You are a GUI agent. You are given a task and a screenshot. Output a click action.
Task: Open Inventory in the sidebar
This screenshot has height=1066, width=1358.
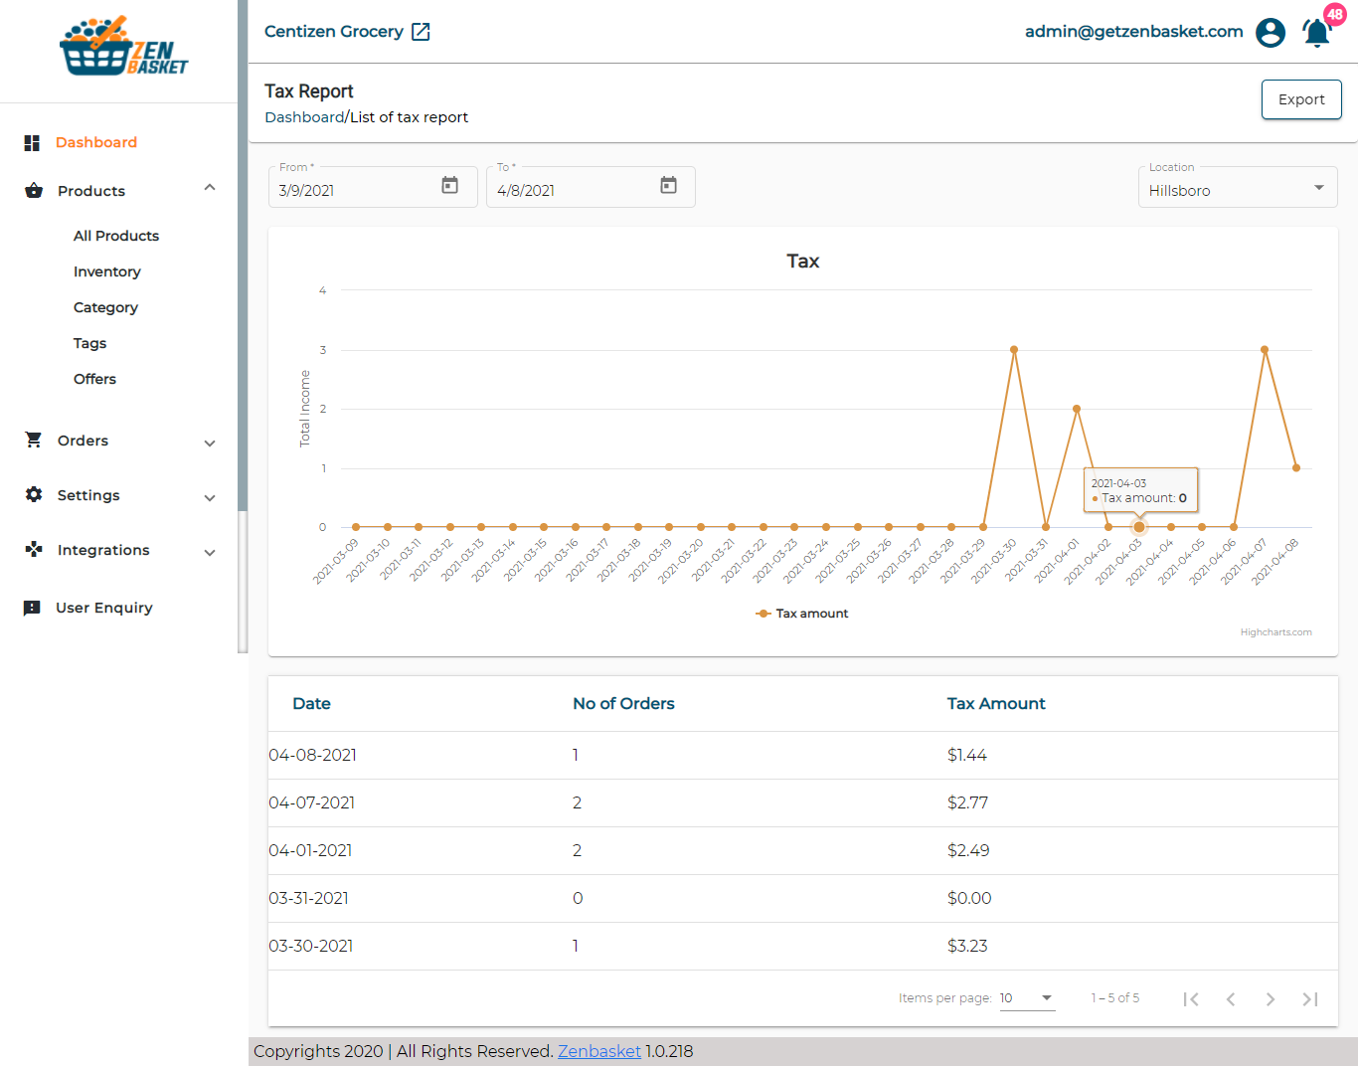click(107, 271)
